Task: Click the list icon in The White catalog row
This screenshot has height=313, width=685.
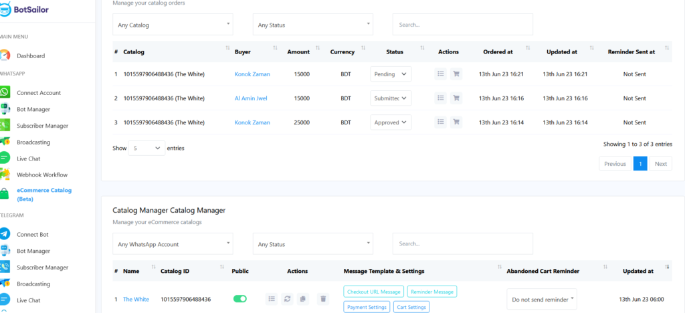Action: click(272, 299)
